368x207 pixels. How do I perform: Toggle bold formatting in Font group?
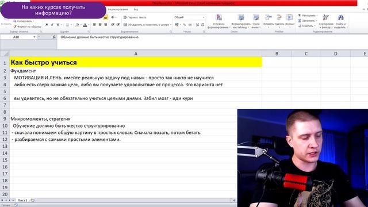point(47,25)
